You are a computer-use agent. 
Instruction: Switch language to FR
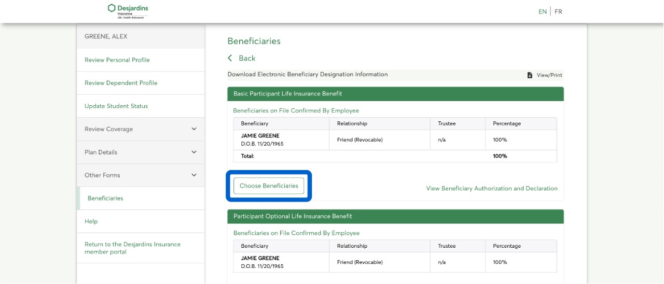[x=558, y=11]
